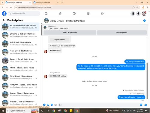150x113 pixels.
Task: Click the taskbar search box
Action: tap(22, 111)
